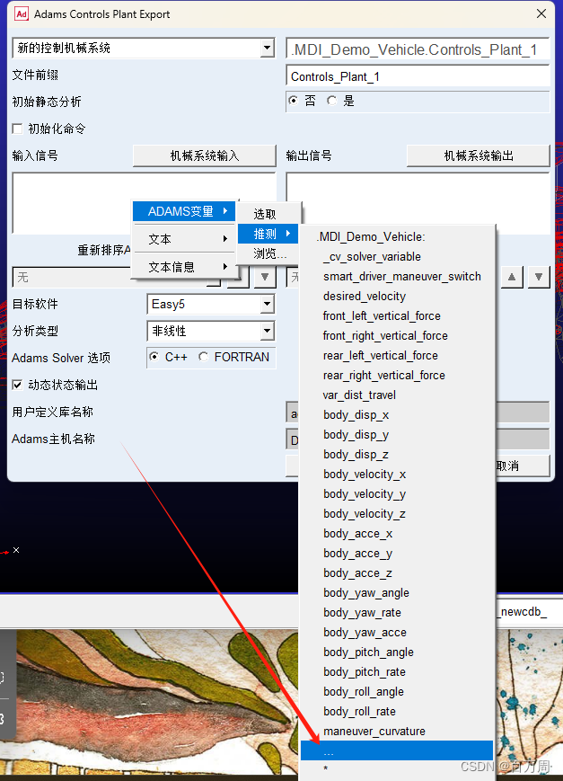563x781 pixels.
Task: Select the FORTRAN solver option
Action: point(203,357)
